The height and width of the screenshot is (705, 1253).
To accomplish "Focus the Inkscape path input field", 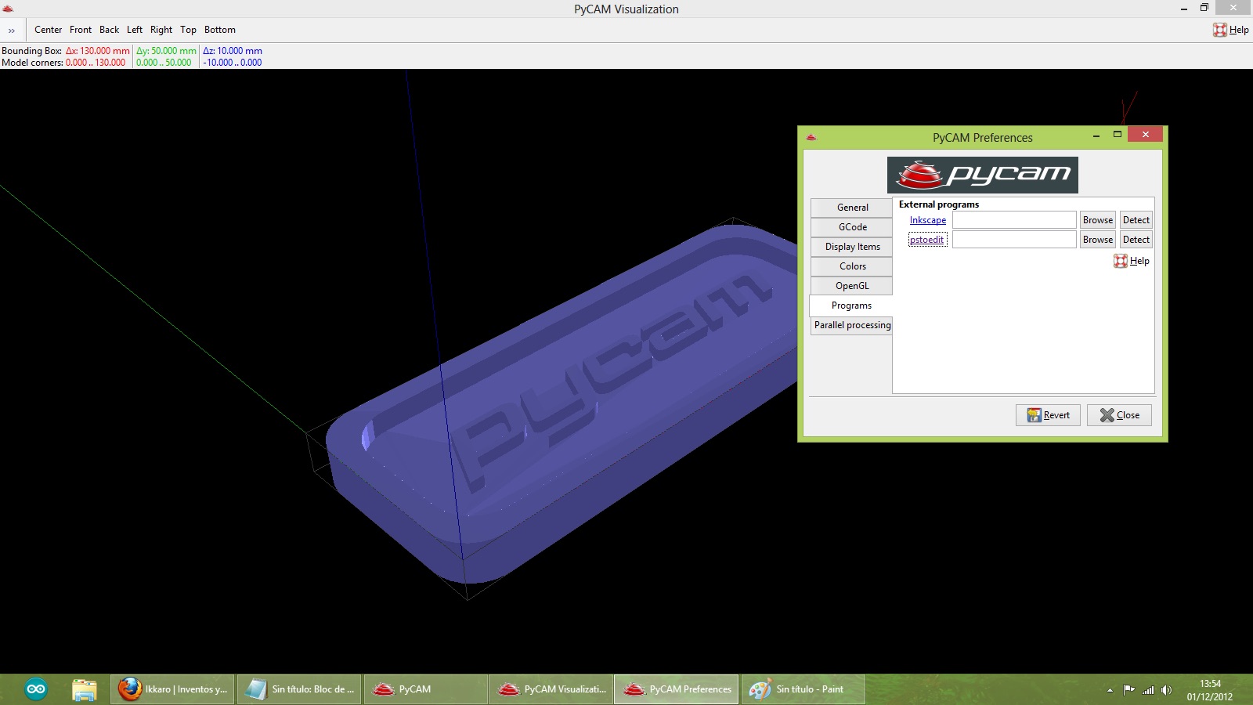I will pos(1014,220).
